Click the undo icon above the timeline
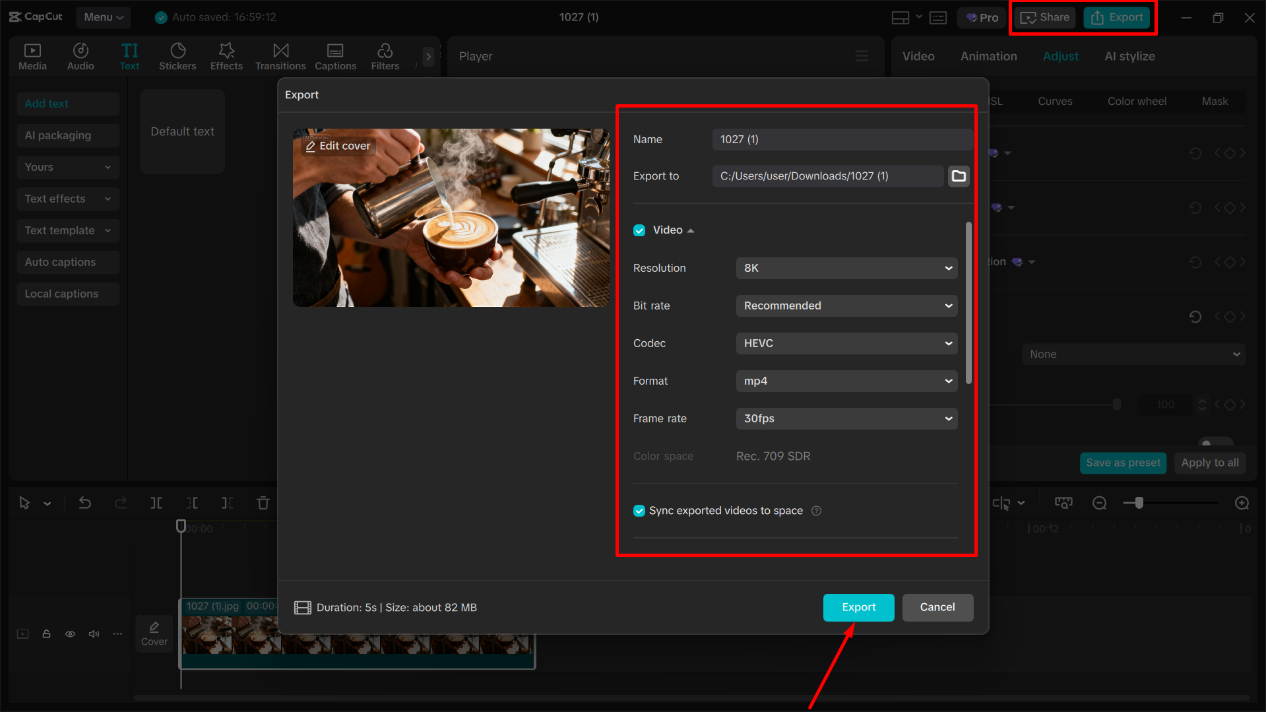 pos(84,503)
